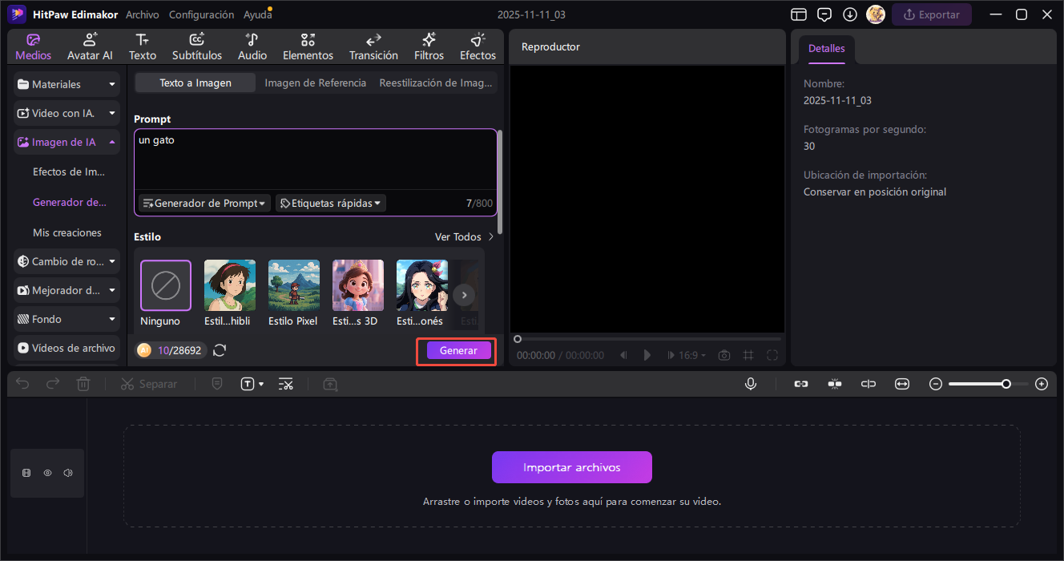Expand the Etiquetas rápidas dropdown
This screenshot has width=1064, height=561.
(331, 204)
